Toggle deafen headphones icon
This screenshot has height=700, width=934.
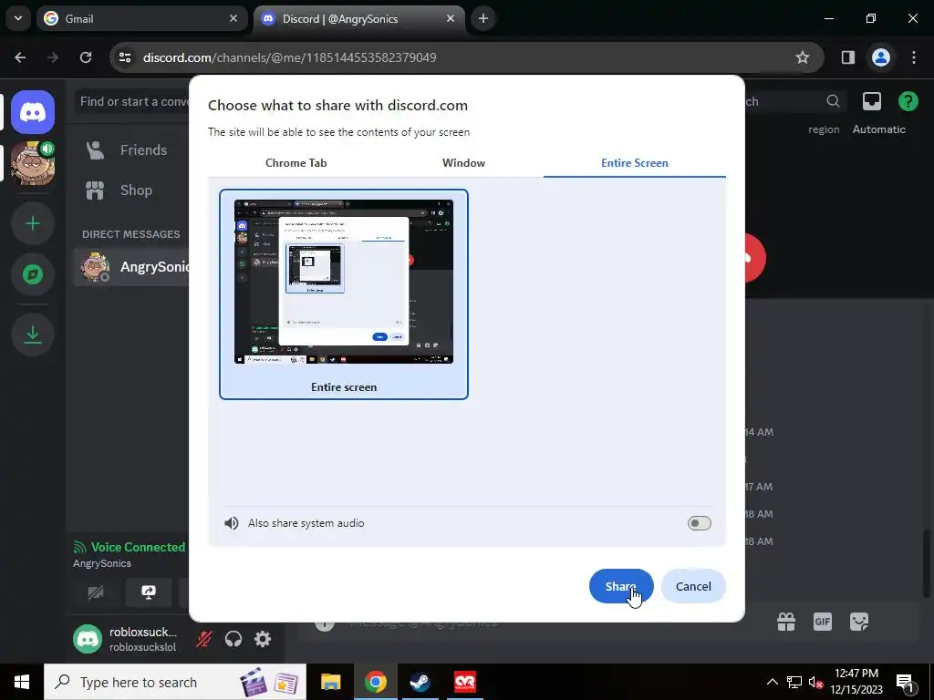tap(233, 639)
